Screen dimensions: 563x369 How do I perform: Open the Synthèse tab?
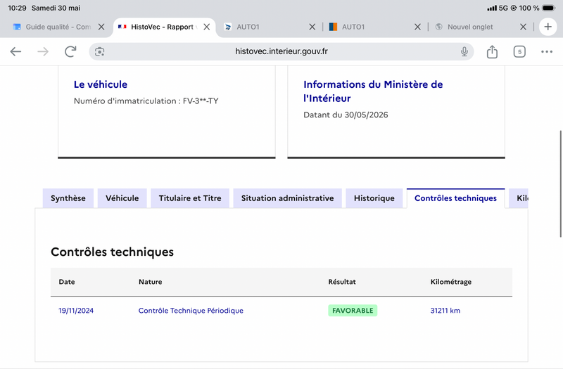coord(68,198)
